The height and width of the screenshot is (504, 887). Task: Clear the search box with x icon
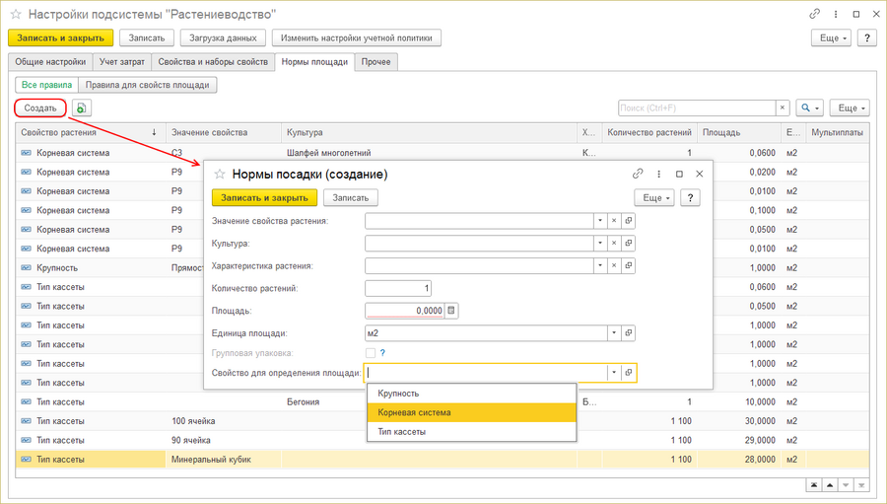tap(782, 108)
